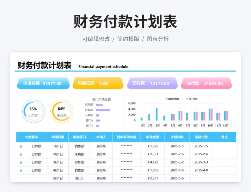
Task: Click the 申请金额 column header
Action: (152, 137)
